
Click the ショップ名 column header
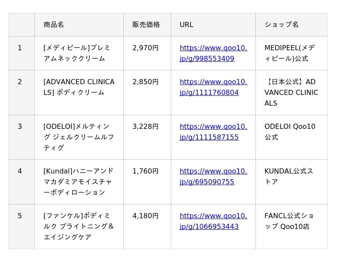[282, 24]
